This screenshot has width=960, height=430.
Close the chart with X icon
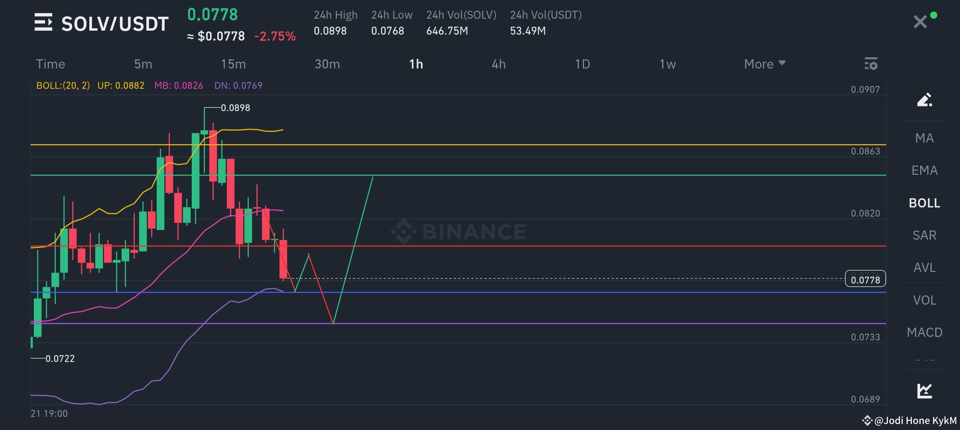pyautogui.click(x=920, y=22)
